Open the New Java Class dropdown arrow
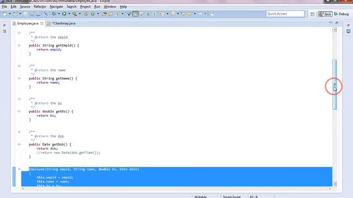Image resolution: width=353 pixels, height=198 pixels. coord(98,14)
